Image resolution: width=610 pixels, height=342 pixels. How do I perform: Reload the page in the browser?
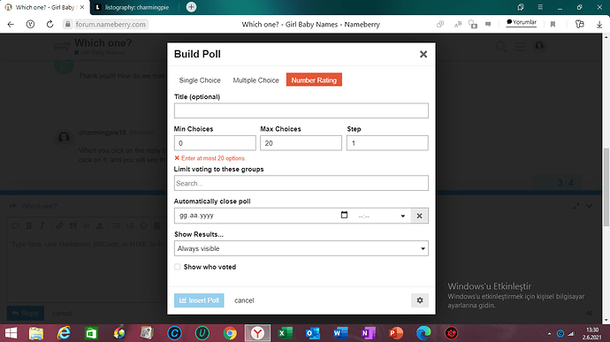50,24
